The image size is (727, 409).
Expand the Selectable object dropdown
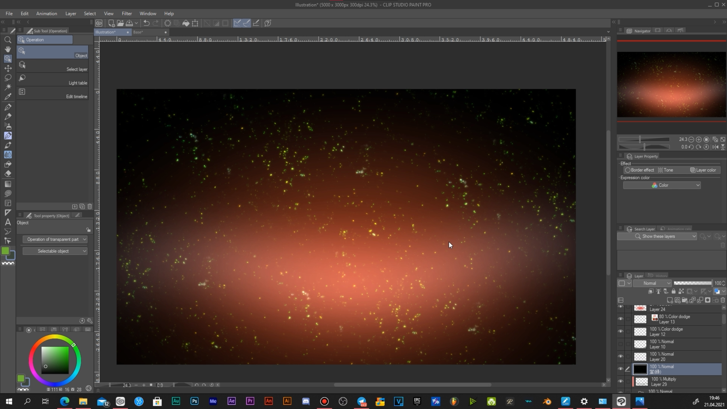point(55,251)
